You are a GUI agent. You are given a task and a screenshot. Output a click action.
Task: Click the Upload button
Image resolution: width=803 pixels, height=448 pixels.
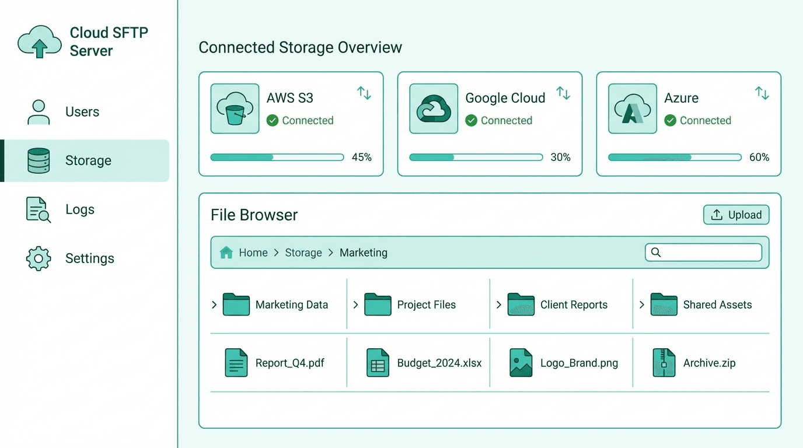tap(736, 215)
